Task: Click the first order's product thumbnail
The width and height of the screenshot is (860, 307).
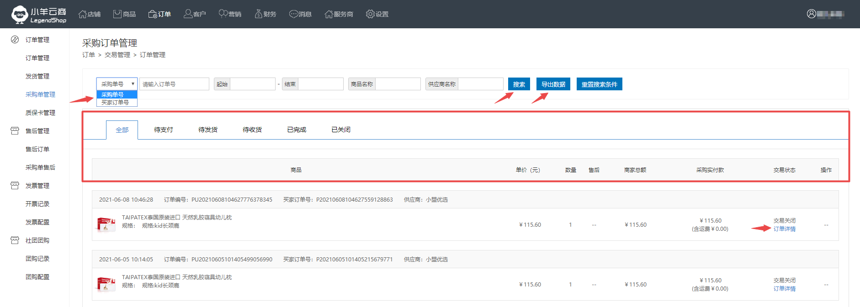Action: [x=106, y=224]
